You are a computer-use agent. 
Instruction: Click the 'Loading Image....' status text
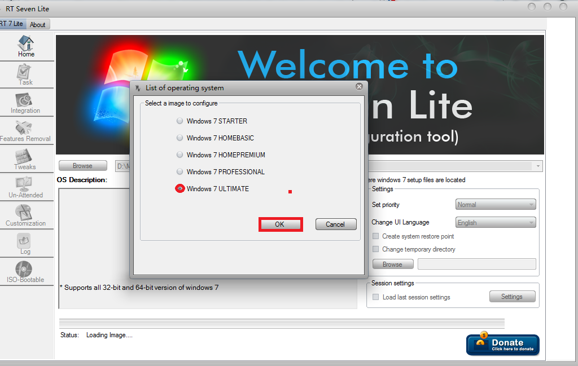pos(109,335)
